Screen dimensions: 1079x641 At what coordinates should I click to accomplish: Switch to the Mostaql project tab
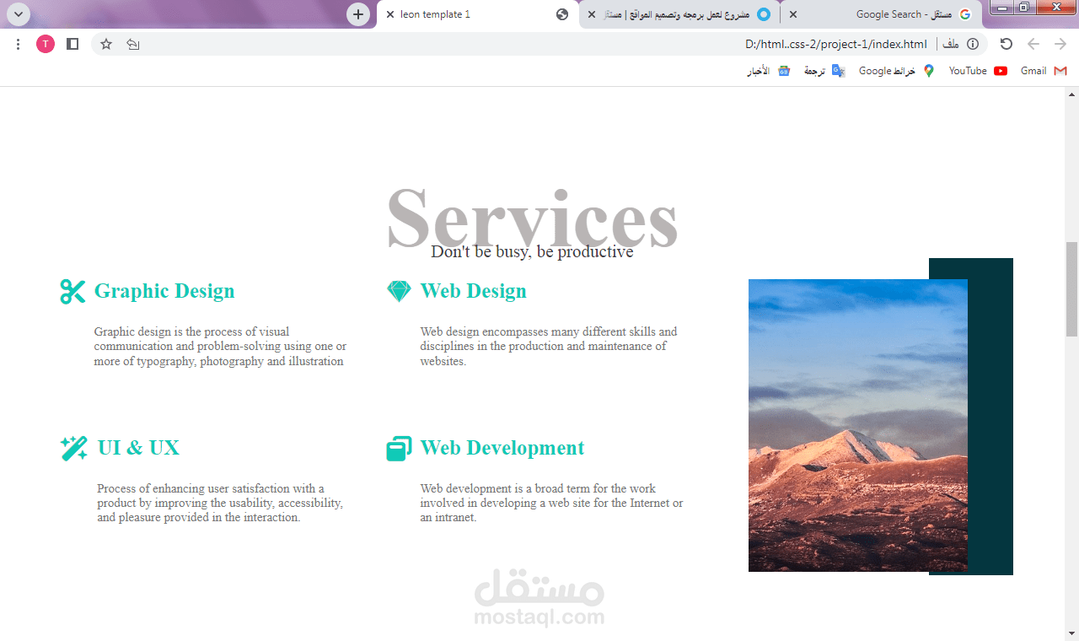[x=679, y=14]
